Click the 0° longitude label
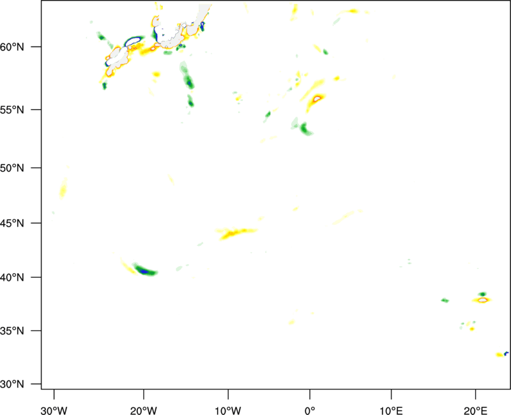Screen dimensions: 511x415 pos(310,411)
